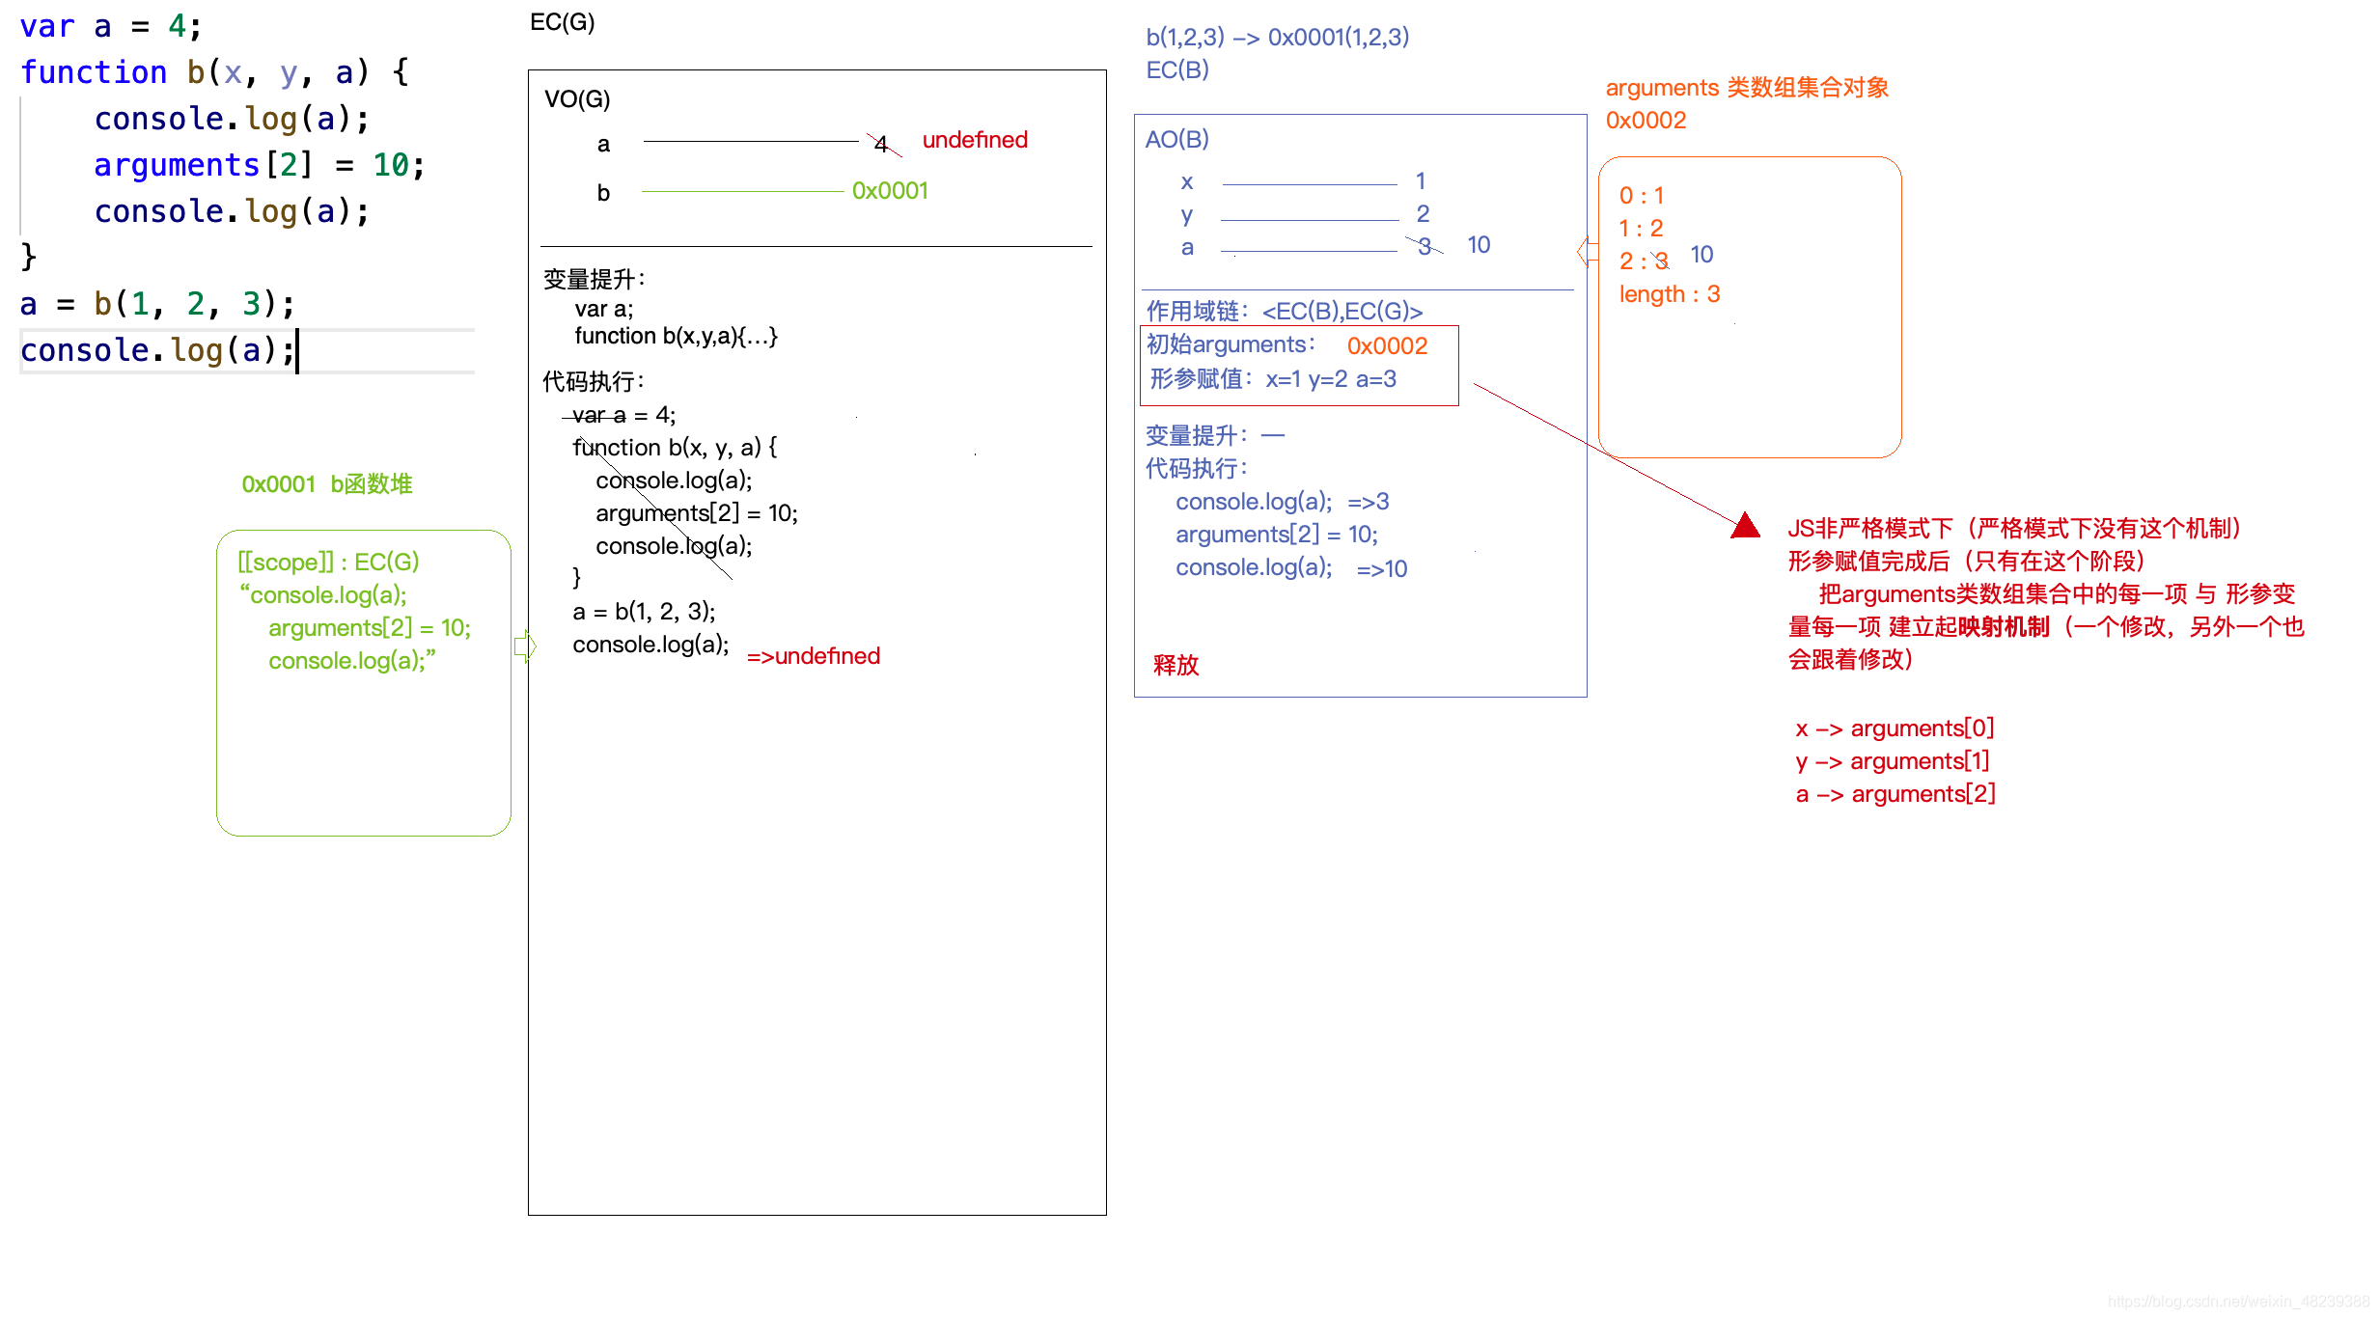Click the red '=>undefined' result text

point(813,656)
